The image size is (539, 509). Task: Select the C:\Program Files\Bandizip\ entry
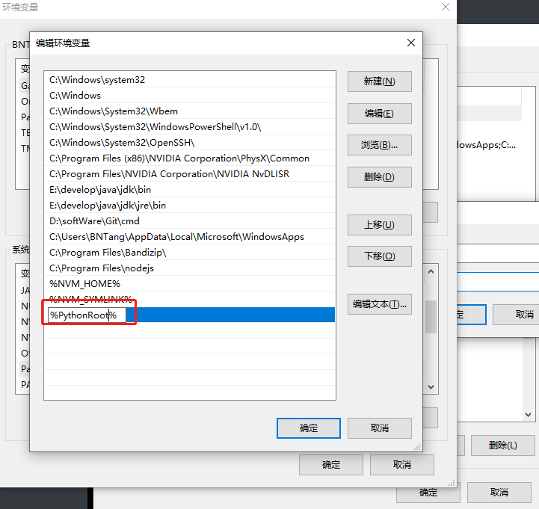click(190, 253)
